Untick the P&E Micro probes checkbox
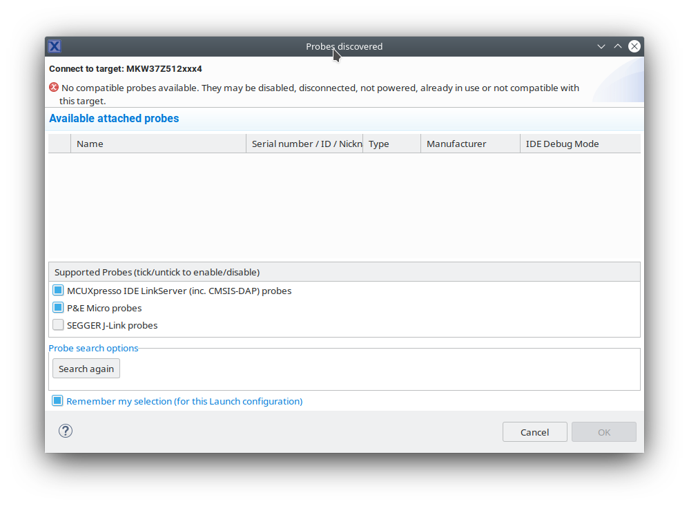689x506 pixels. 58,308
